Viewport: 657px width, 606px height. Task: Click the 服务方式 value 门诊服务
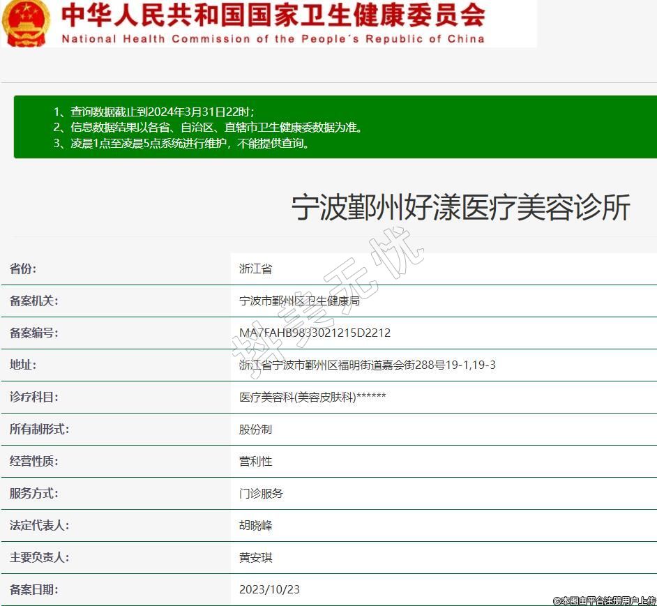pyautogui.click(x=261, y=494)
